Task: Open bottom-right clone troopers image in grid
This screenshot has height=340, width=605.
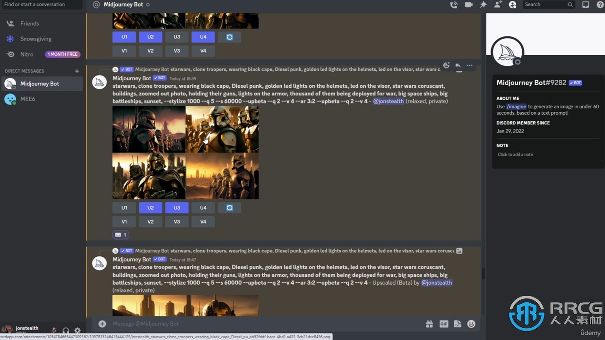Action: [x=222, y=176]
